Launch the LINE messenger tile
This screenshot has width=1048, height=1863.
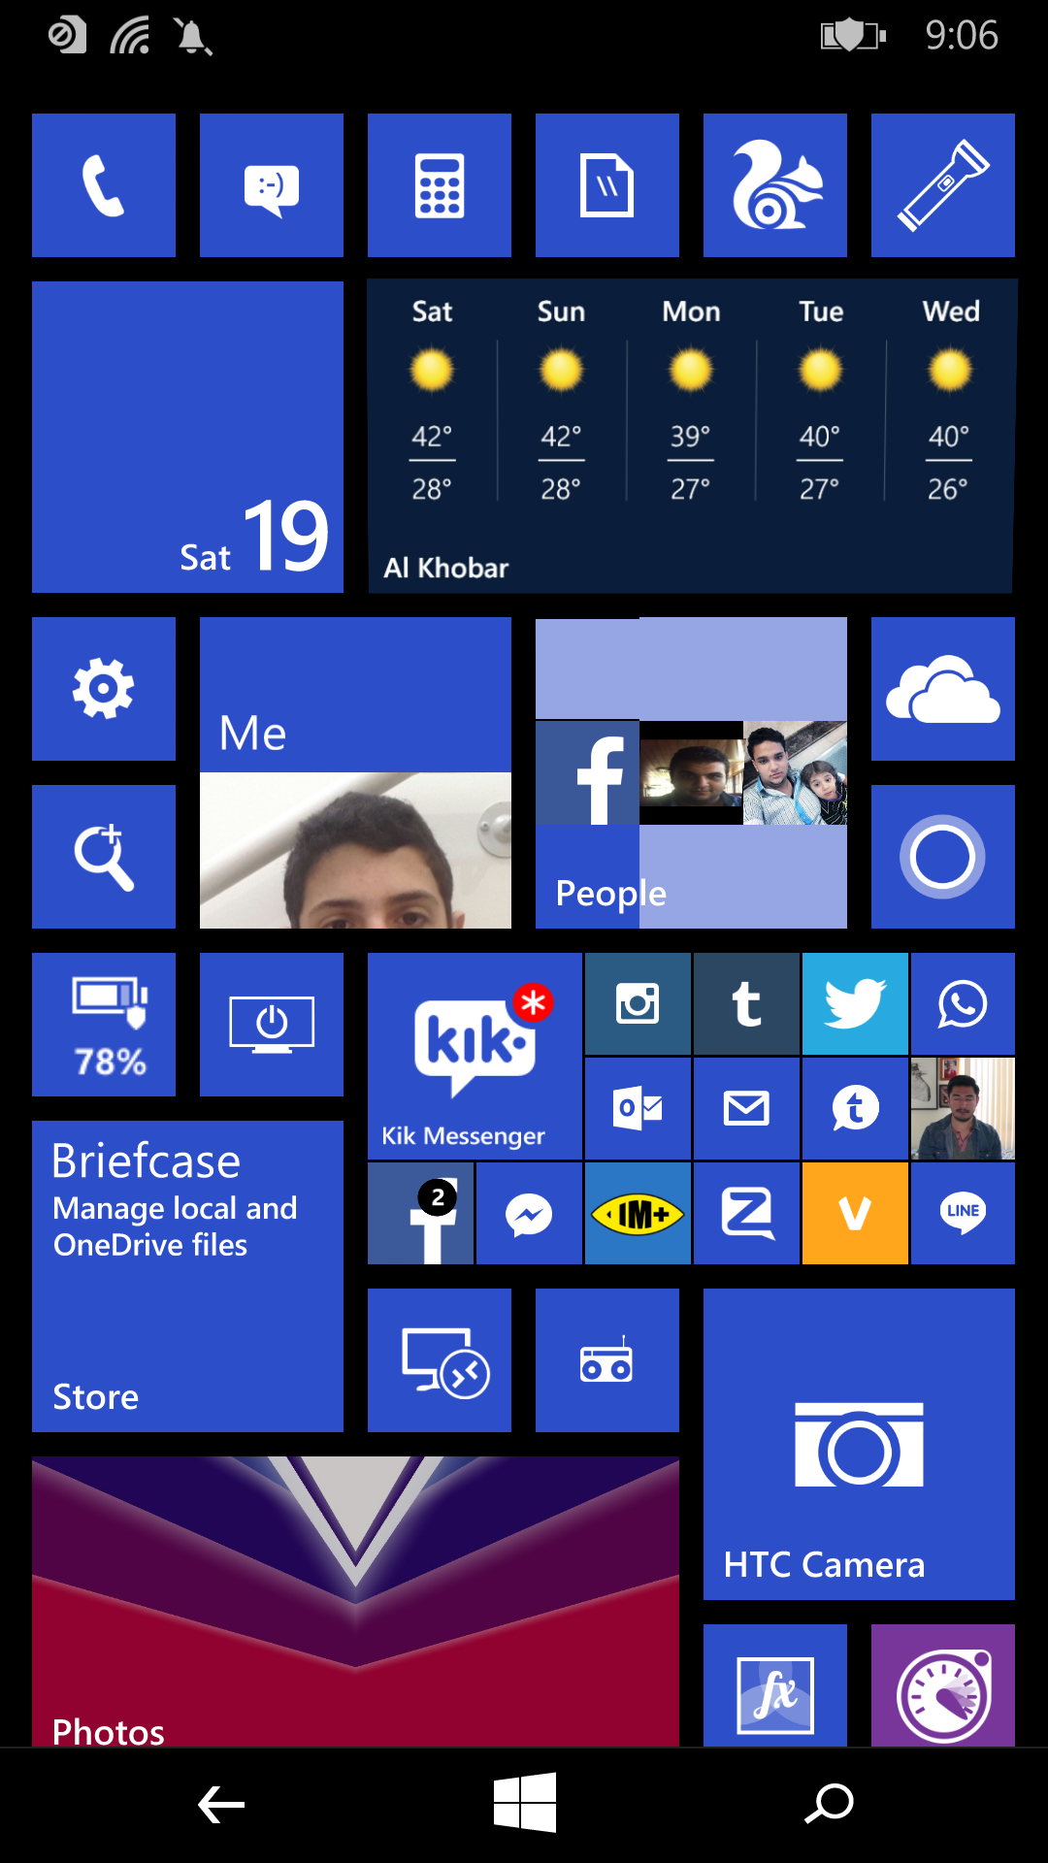point(963,1213)
